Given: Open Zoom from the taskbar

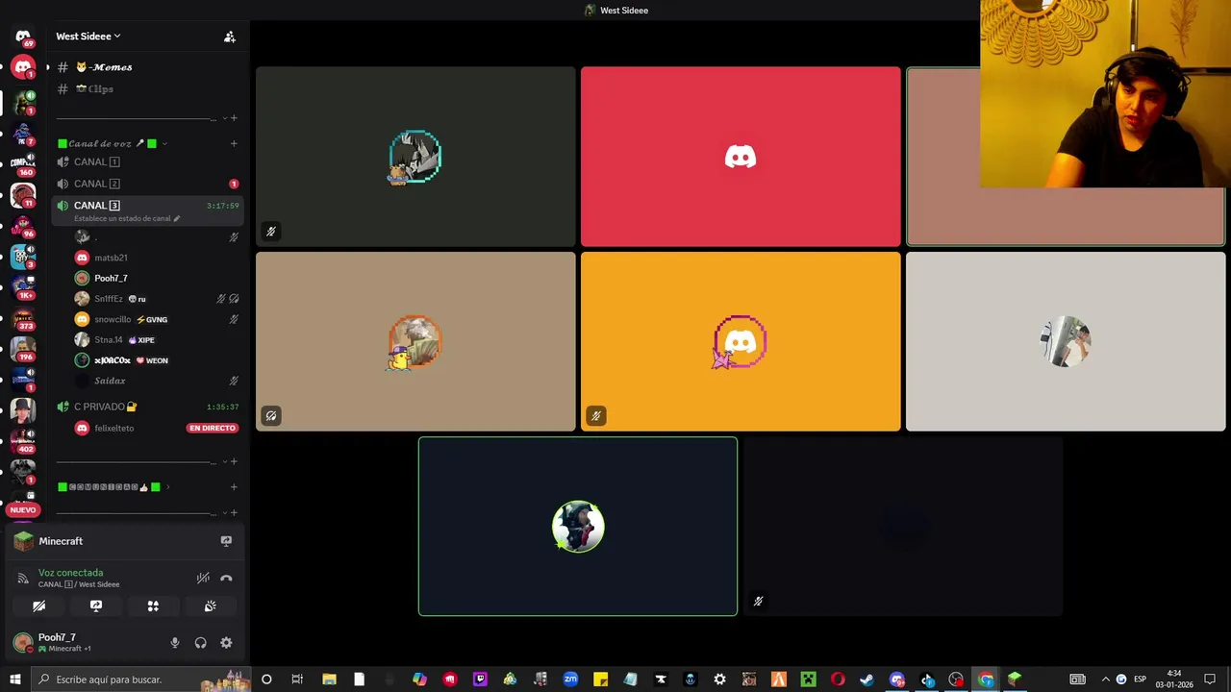Looking at the screenshot, I should click(570, 680).
